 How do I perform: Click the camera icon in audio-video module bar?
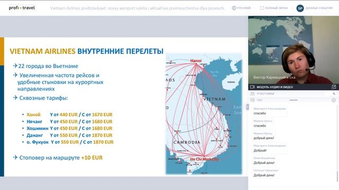click(x=252, y=87)
